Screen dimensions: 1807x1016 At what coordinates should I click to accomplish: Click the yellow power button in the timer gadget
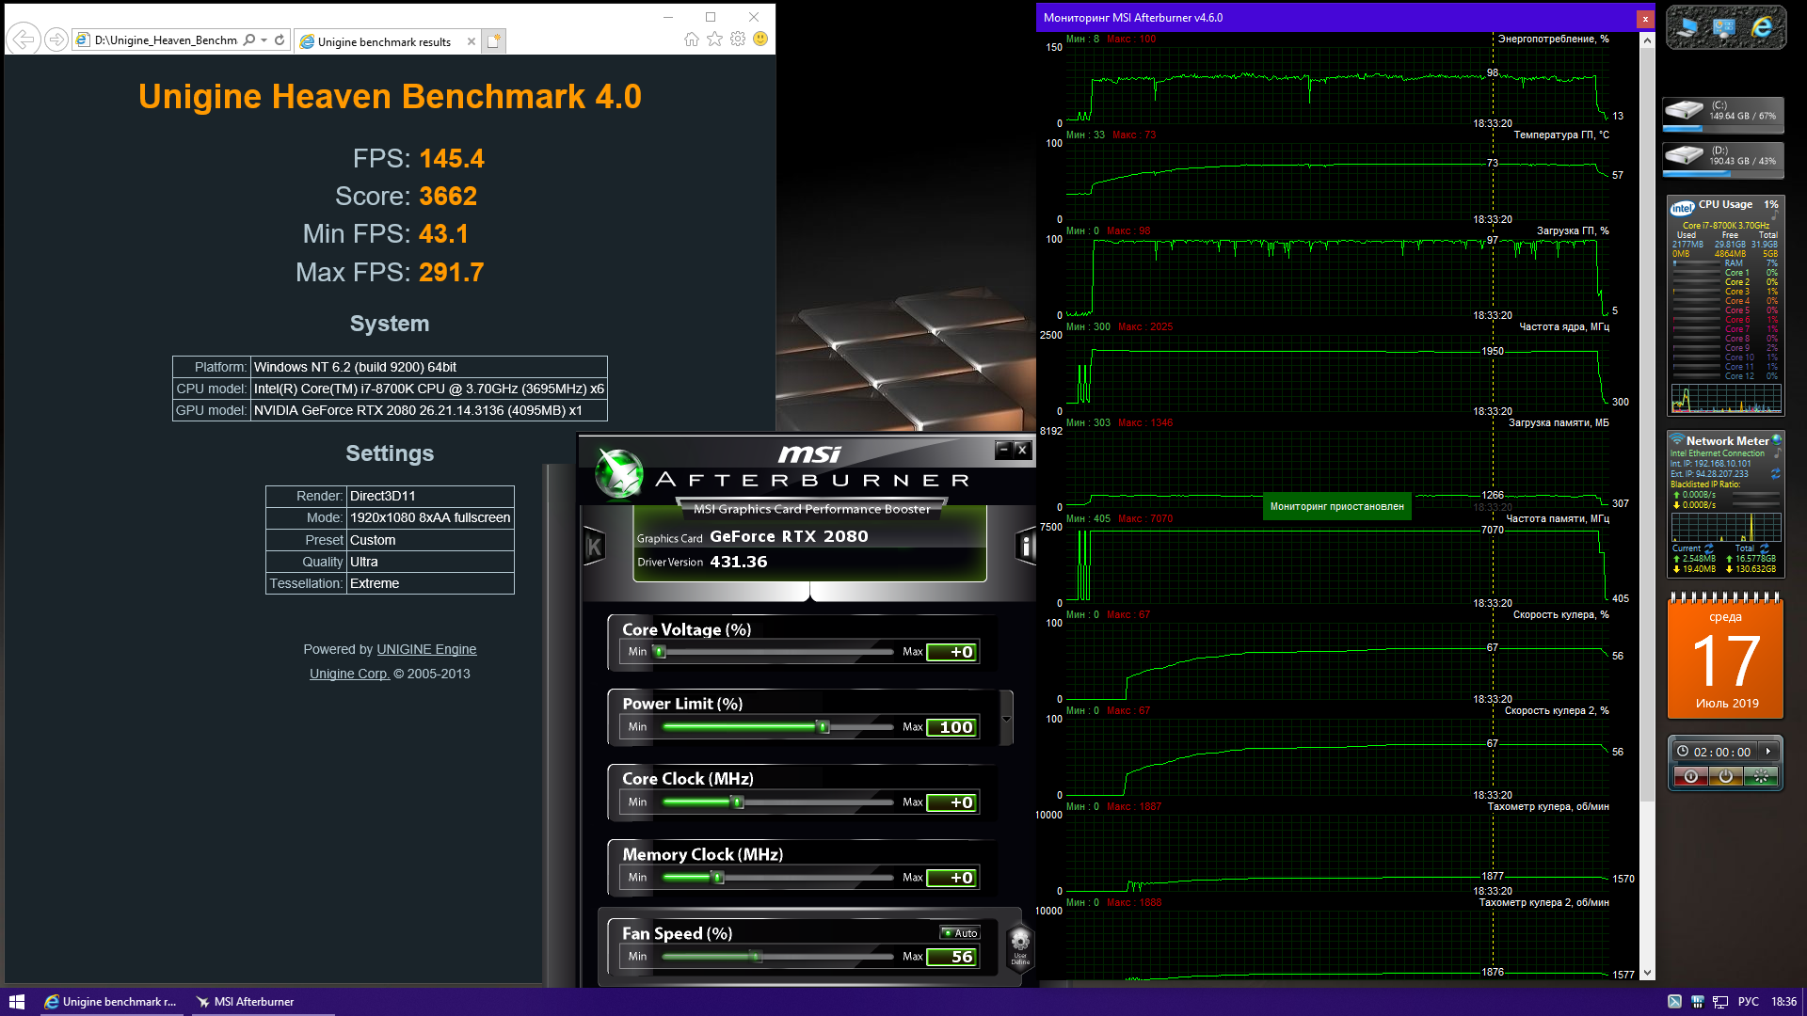pyautogui.click(x=1725, y=776)
